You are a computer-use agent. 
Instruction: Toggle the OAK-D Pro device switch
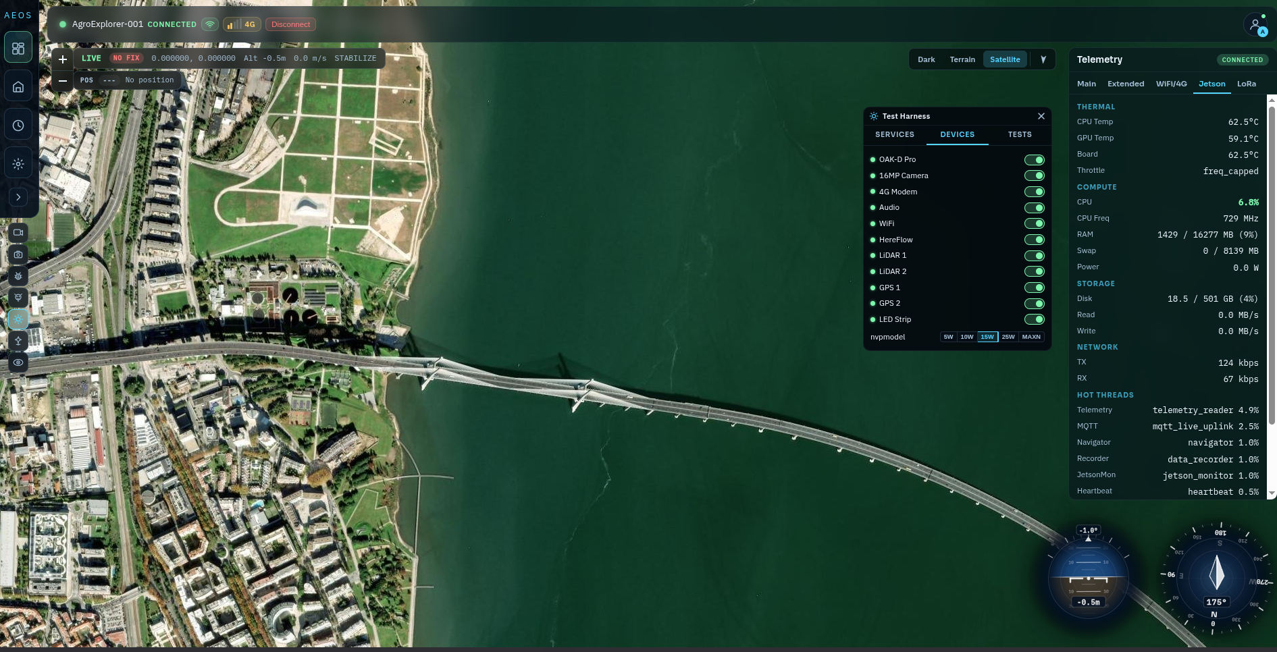(1035, 160)
